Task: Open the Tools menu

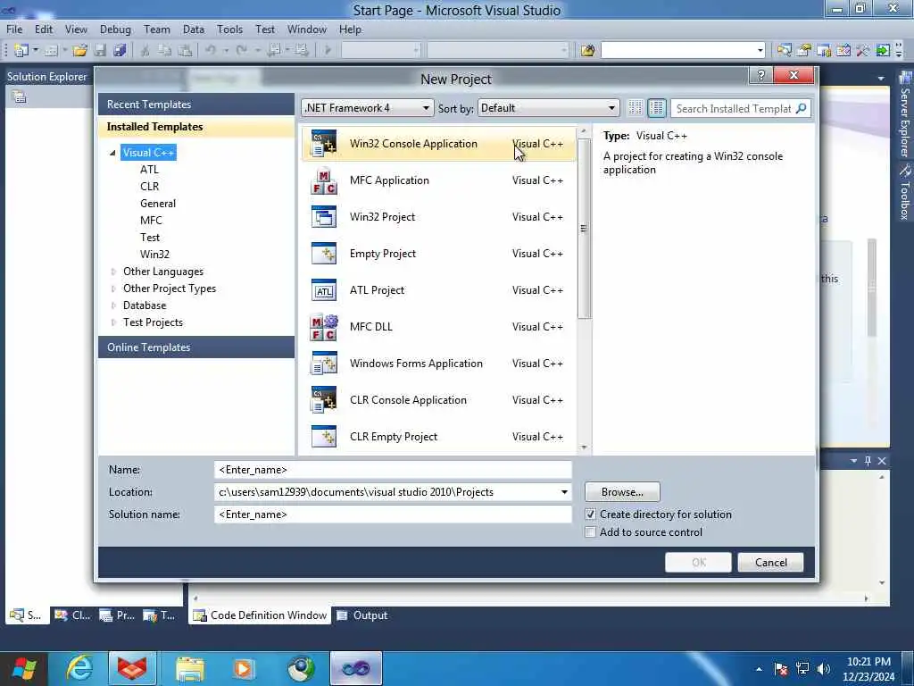Action: (x=229, y=29)
